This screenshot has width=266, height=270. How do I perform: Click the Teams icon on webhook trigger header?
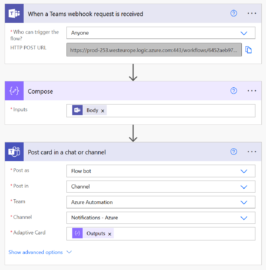coord(14,14)
